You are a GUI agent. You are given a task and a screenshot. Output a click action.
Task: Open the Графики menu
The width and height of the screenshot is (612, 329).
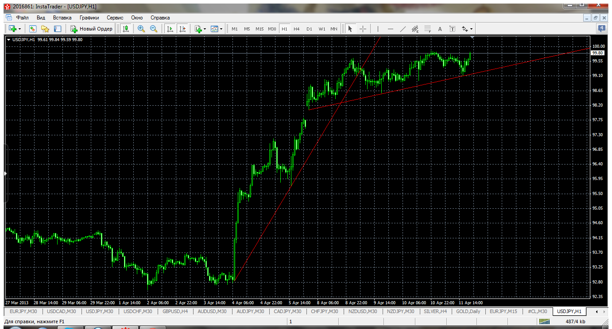coord(89,18)
